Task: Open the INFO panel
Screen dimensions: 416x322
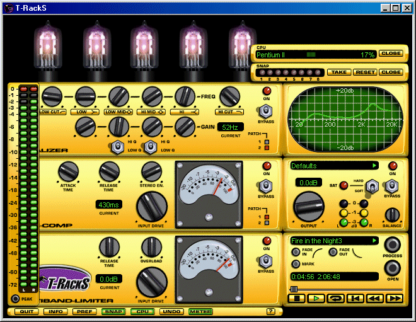Action: [x=55, y=311]
